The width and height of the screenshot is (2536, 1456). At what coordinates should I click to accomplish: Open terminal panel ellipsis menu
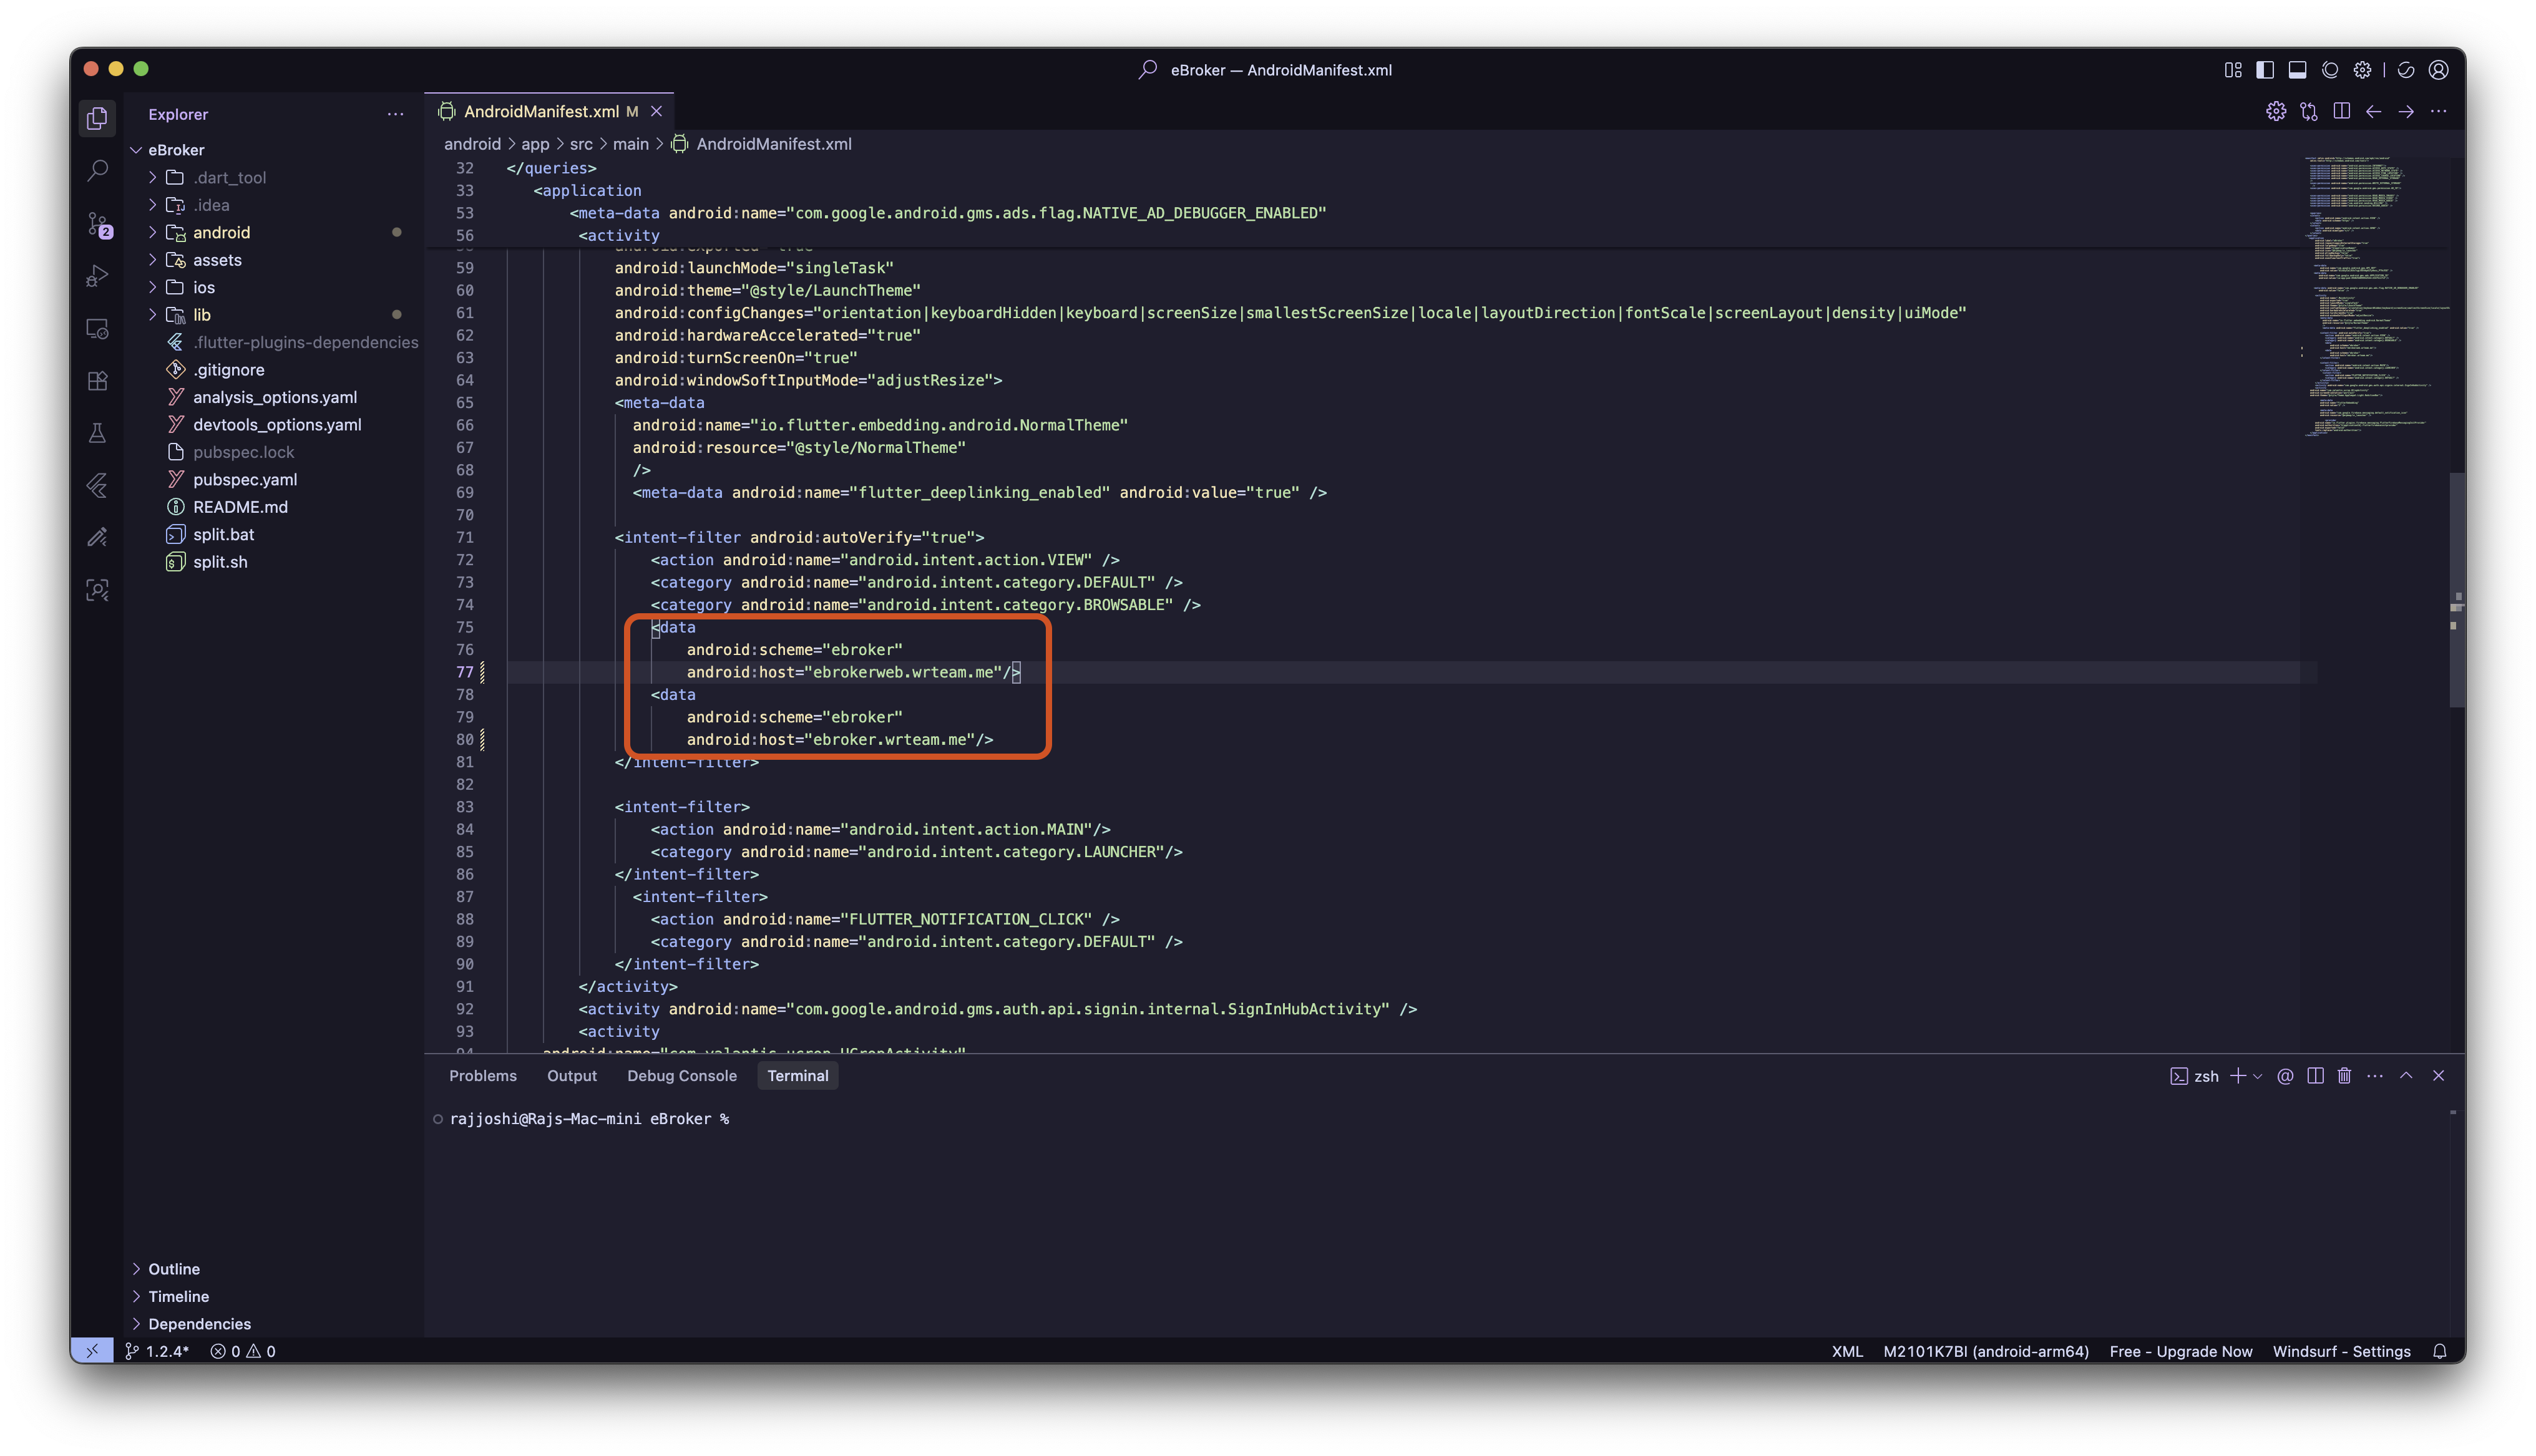tap(2375, 1076)
